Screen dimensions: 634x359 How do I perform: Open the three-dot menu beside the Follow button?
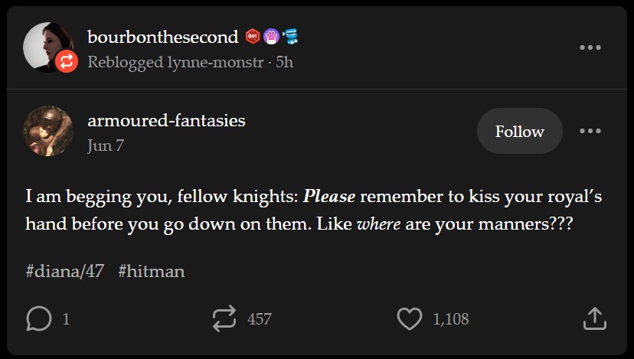tap(590, 131)
